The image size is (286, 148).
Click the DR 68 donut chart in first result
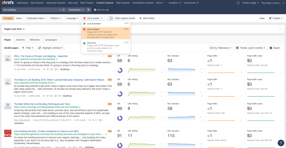(120, 70)
